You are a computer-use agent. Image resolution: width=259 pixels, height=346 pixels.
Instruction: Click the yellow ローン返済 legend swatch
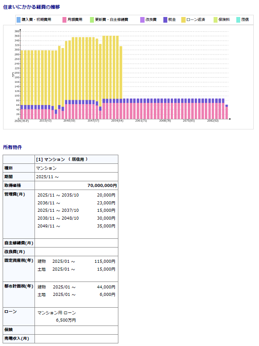(x=183, y=20)
